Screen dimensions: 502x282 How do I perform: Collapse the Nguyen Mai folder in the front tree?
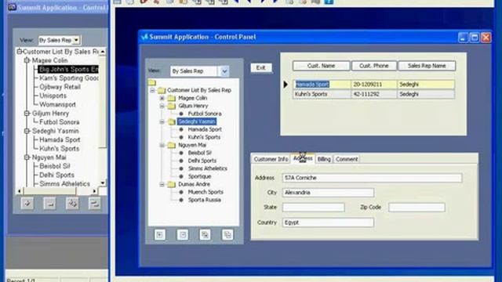(x=162, y=145)
